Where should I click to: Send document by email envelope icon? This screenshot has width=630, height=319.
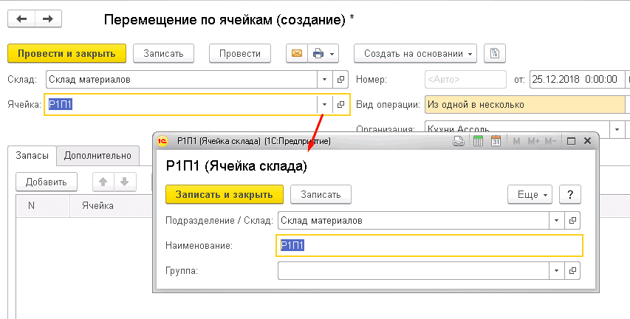tap(297, 53)
